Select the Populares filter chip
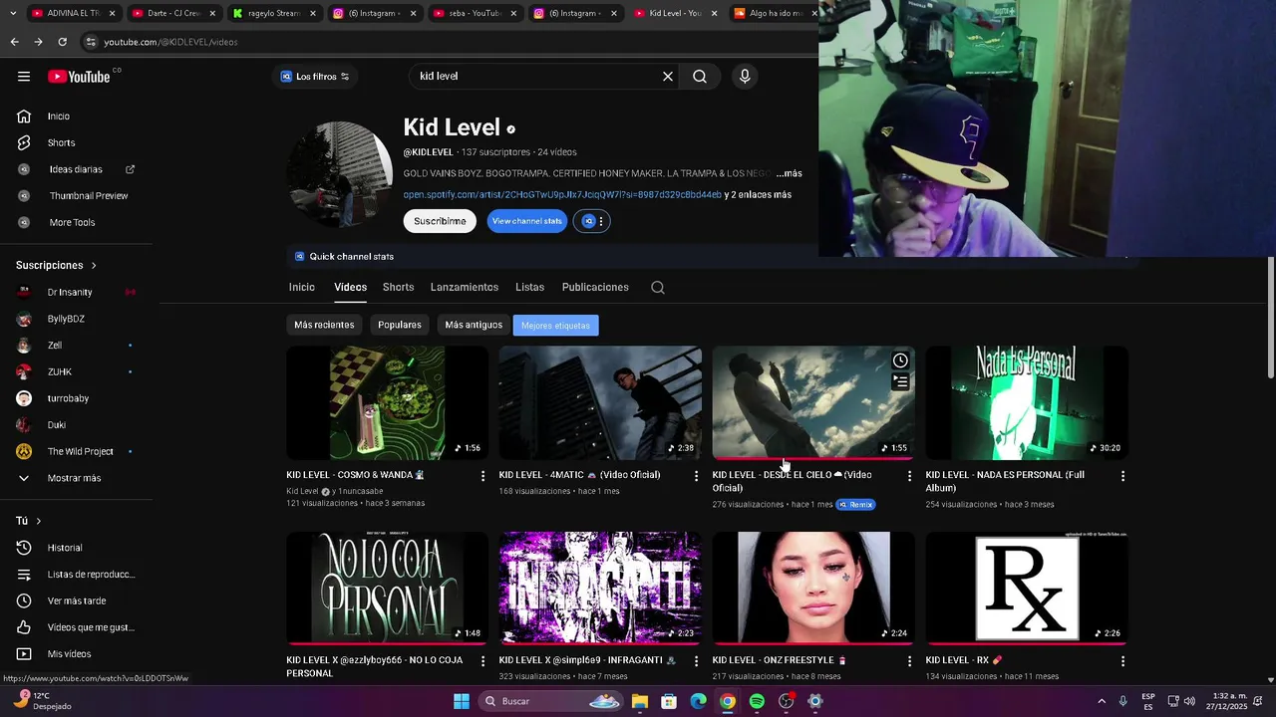 [x=400, y=325]
